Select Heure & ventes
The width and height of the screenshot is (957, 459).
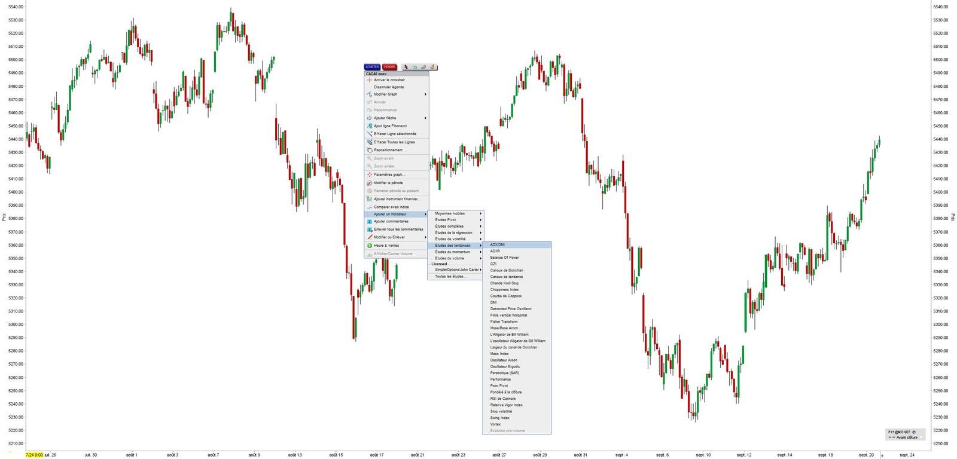pos(397,246)
